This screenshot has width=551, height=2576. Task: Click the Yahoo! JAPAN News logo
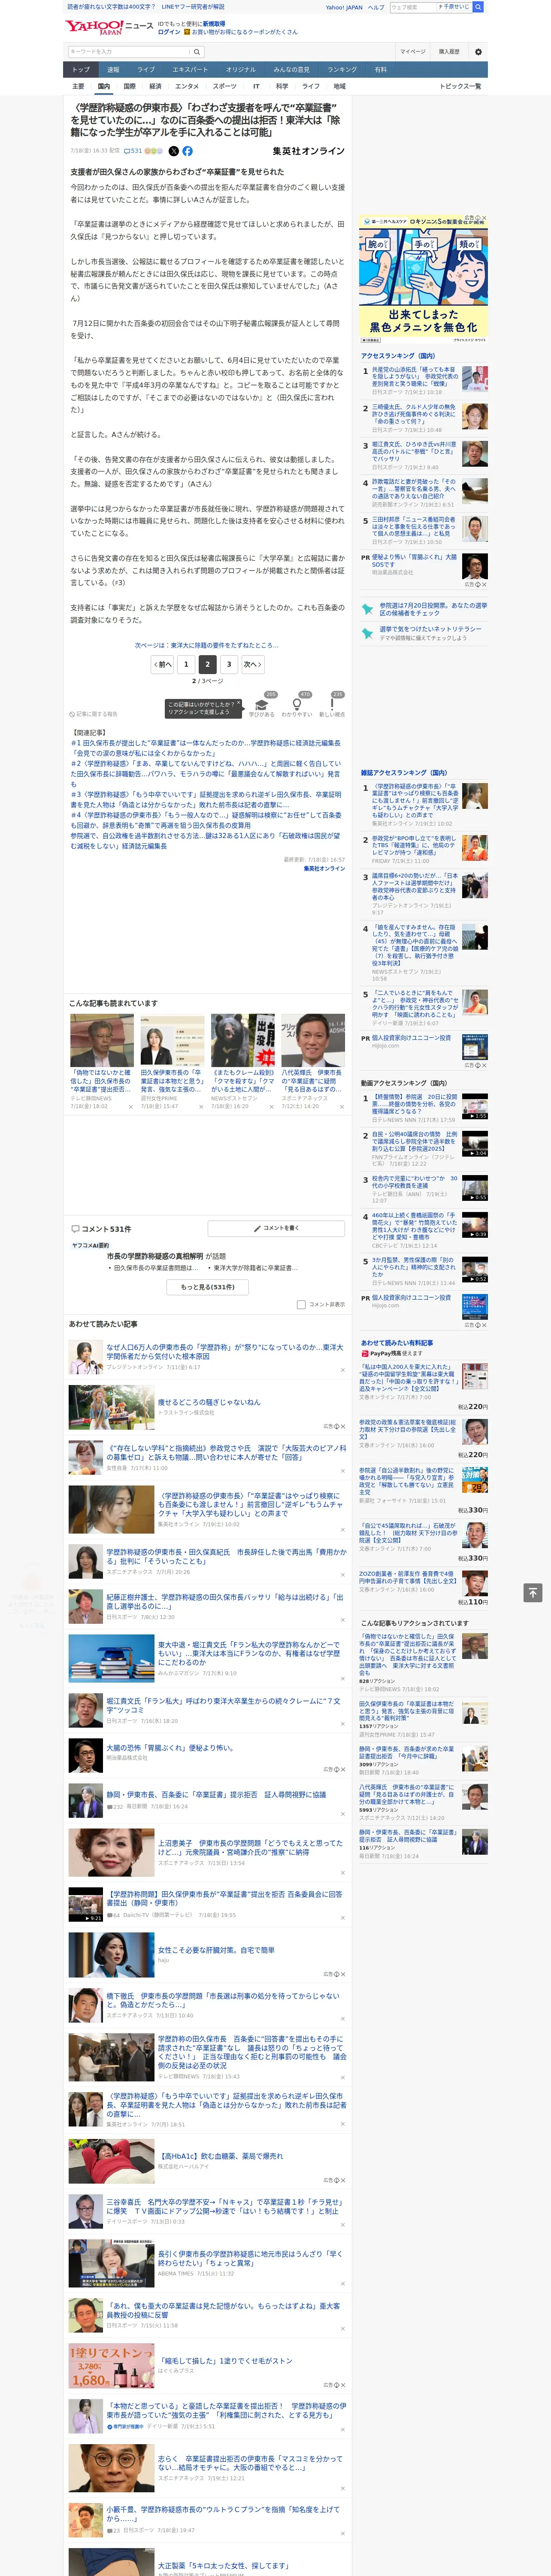pyautogui.click(x=109, y=27)
